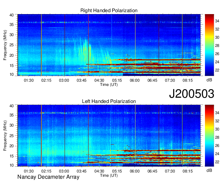This screenshot has width=223, height=181.
Task: Select the "J200503" observation label
Action: point(192,94)
